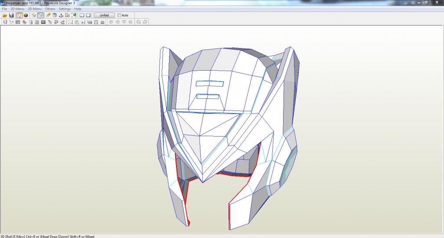Click the 2D pattern size settings icon

[67, 15]
